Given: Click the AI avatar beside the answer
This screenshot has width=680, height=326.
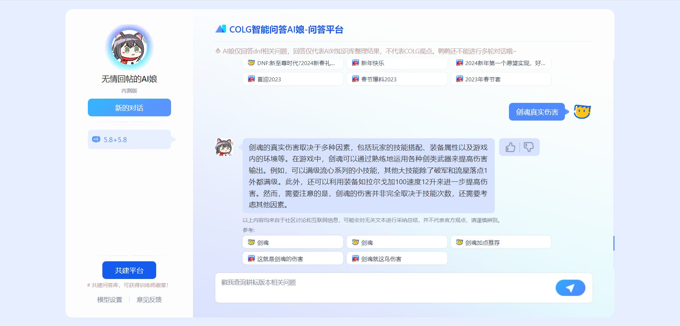Looking at the screenshot, I should click(224, 147).
